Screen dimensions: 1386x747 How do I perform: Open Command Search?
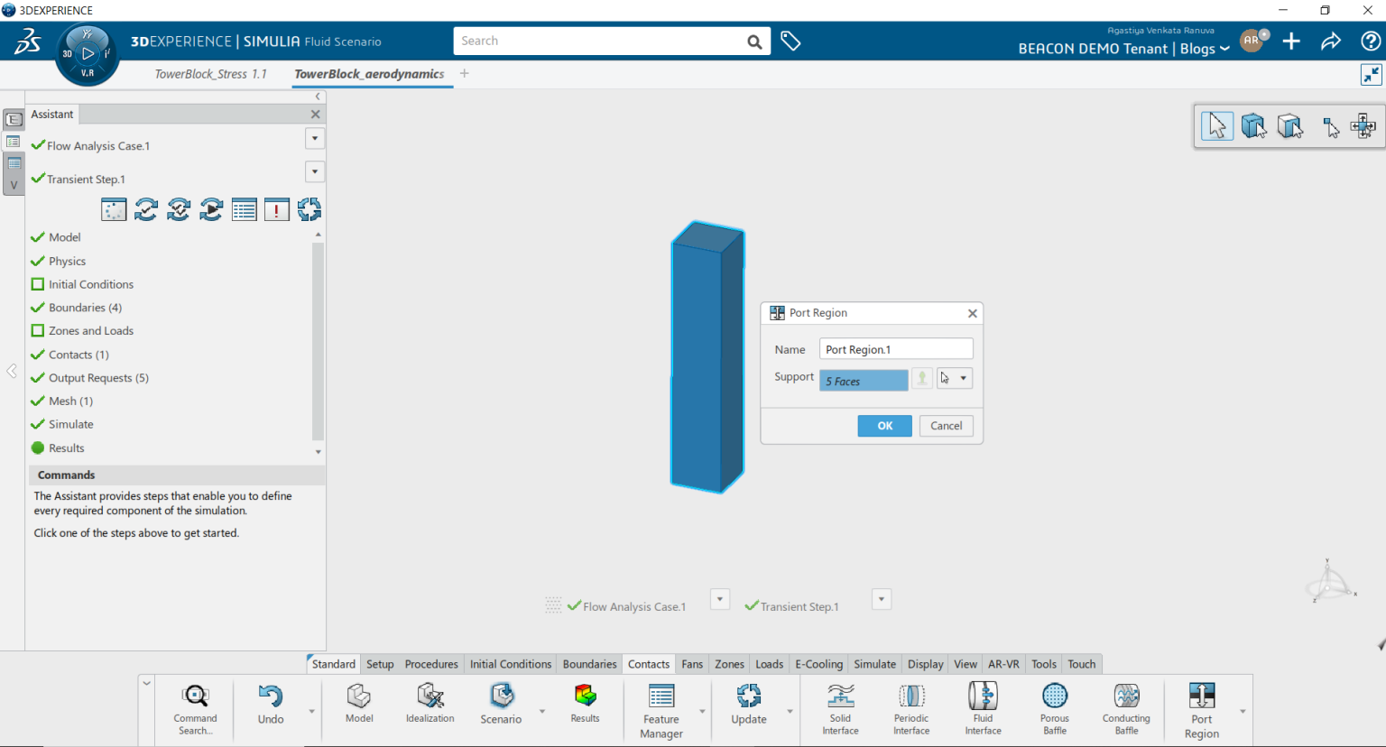click(x=195, y=709)
